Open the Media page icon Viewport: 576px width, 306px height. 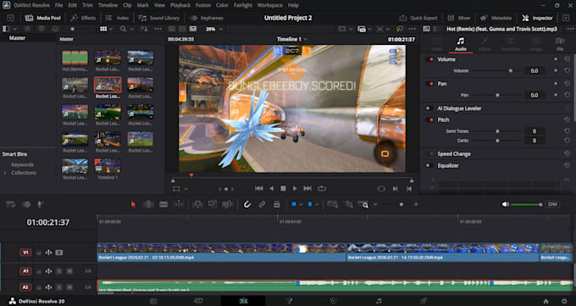[x=153, y=301]
